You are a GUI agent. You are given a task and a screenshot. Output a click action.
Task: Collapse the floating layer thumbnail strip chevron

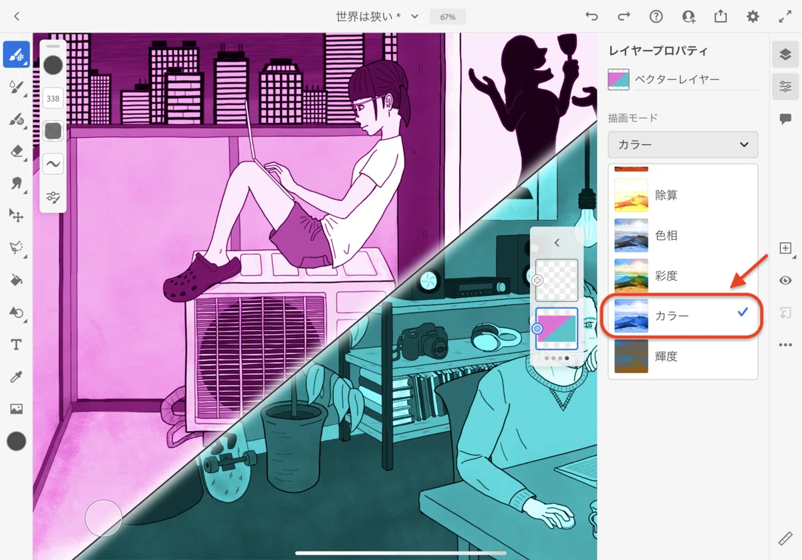[557, 243]
